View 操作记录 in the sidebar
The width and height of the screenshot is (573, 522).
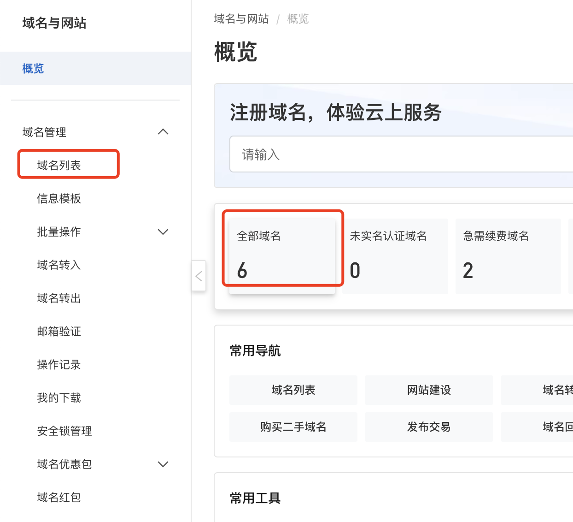tap(59, 365)
